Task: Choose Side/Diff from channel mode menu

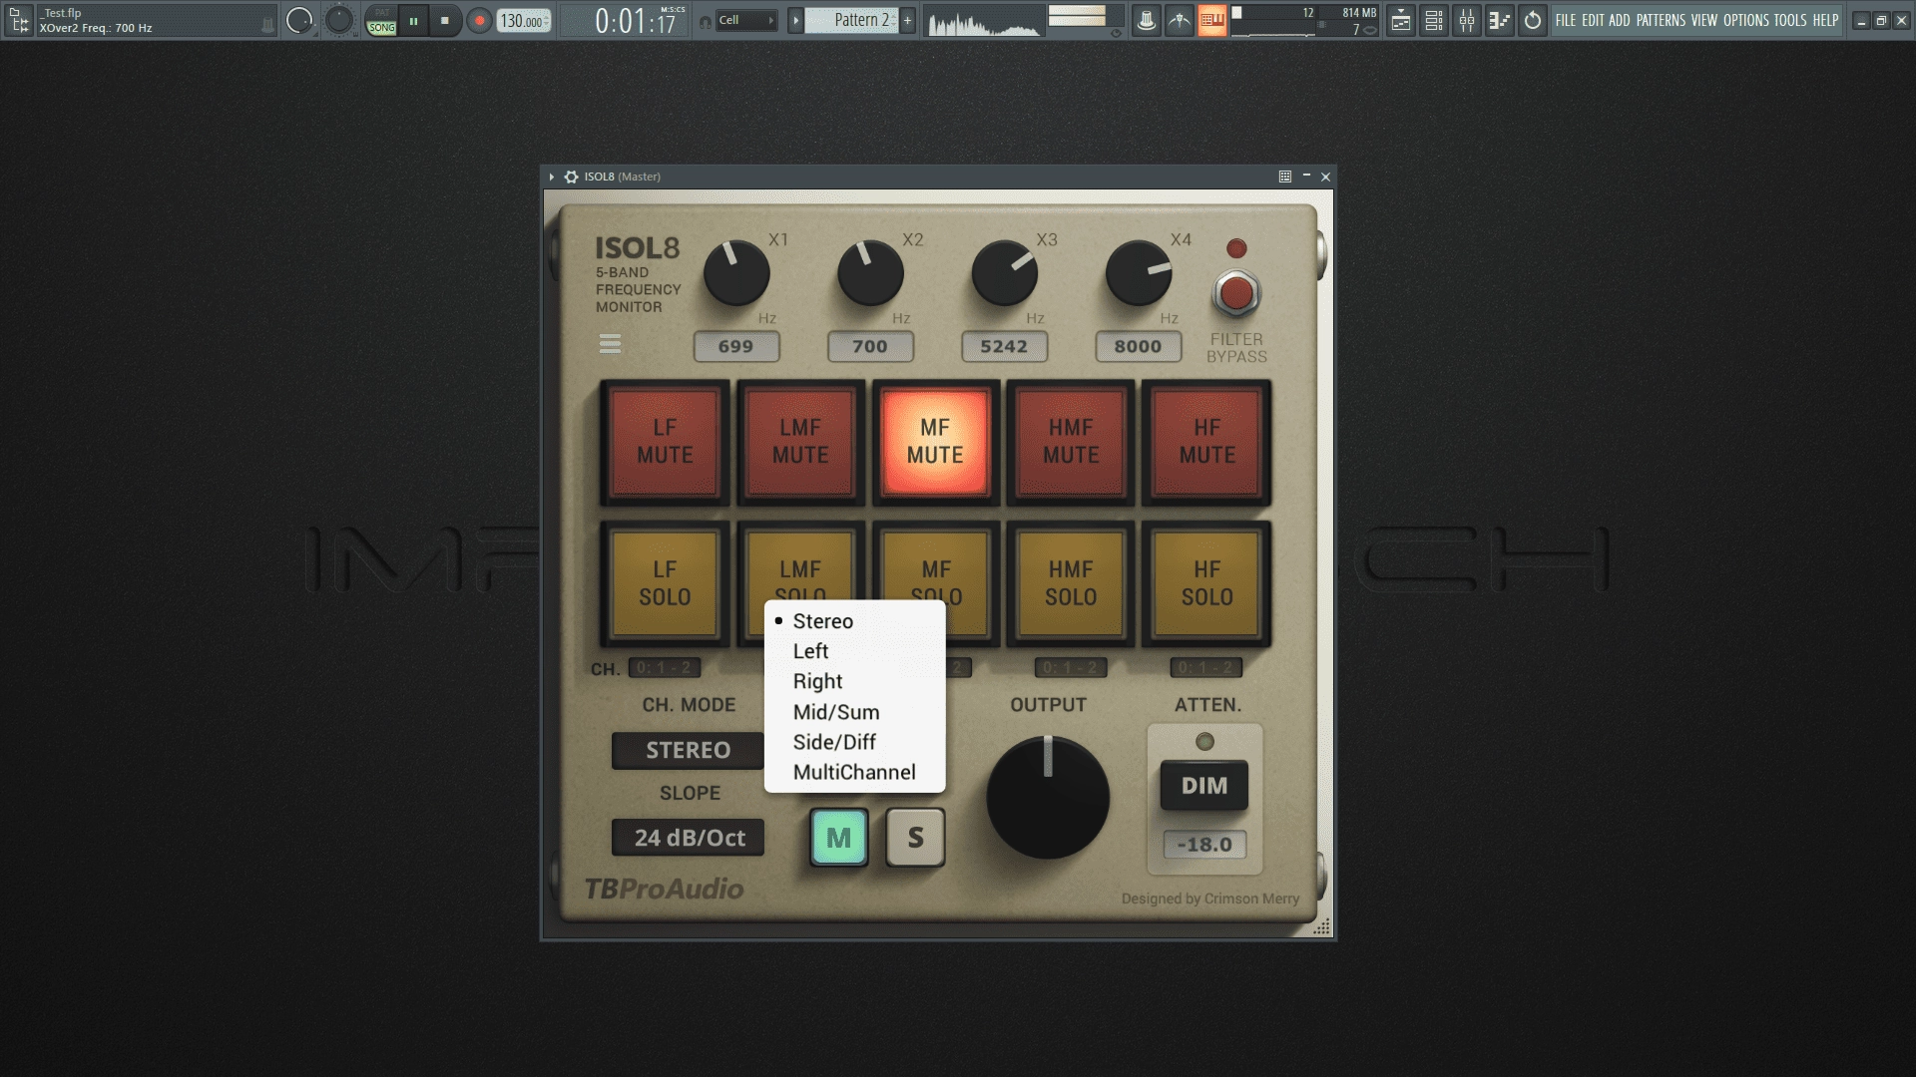Action: [x=854, y=742]
